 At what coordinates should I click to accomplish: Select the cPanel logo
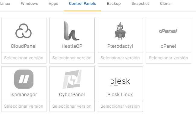point(168,31)
